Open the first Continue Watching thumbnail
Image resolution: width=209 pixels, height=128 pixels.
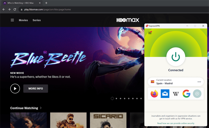(x=28, y=120)
